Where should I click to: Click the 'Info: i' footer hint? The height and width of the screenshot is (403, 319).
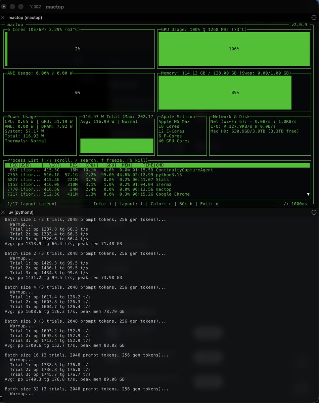tap(102, 204)
